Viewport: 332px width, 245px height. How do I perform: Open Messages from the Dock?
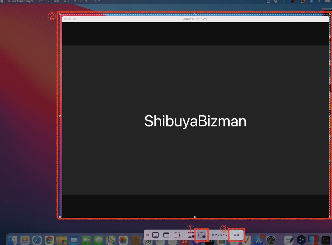point(98,240)
